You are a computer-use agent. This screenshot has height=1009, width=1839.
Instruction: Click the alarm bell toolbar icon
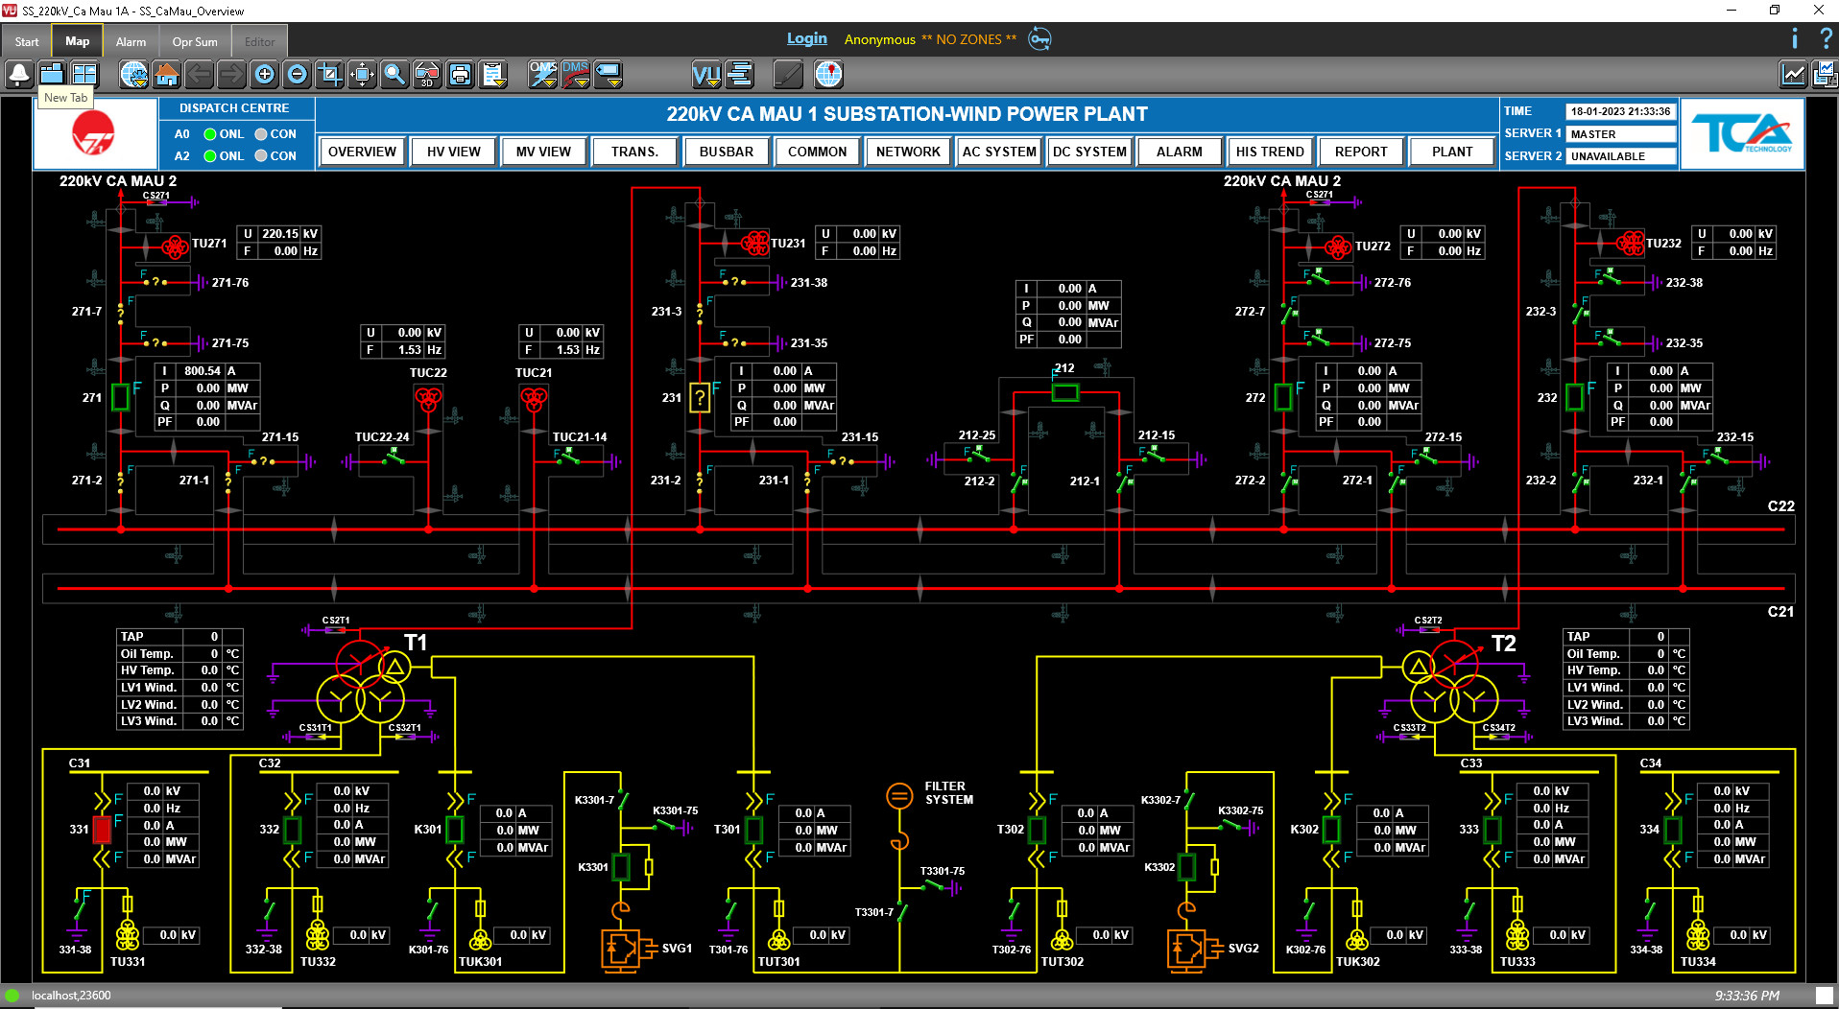pos(19,74)
